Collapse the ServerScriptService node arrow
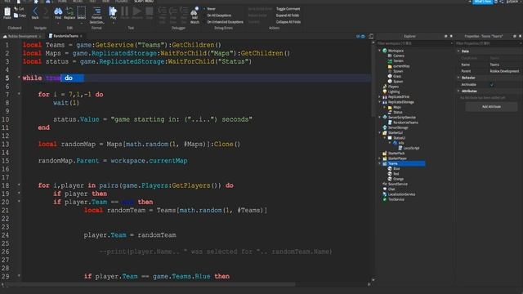Image resolution: width=523 pixels, height=294 pixels. click(379, 118)
